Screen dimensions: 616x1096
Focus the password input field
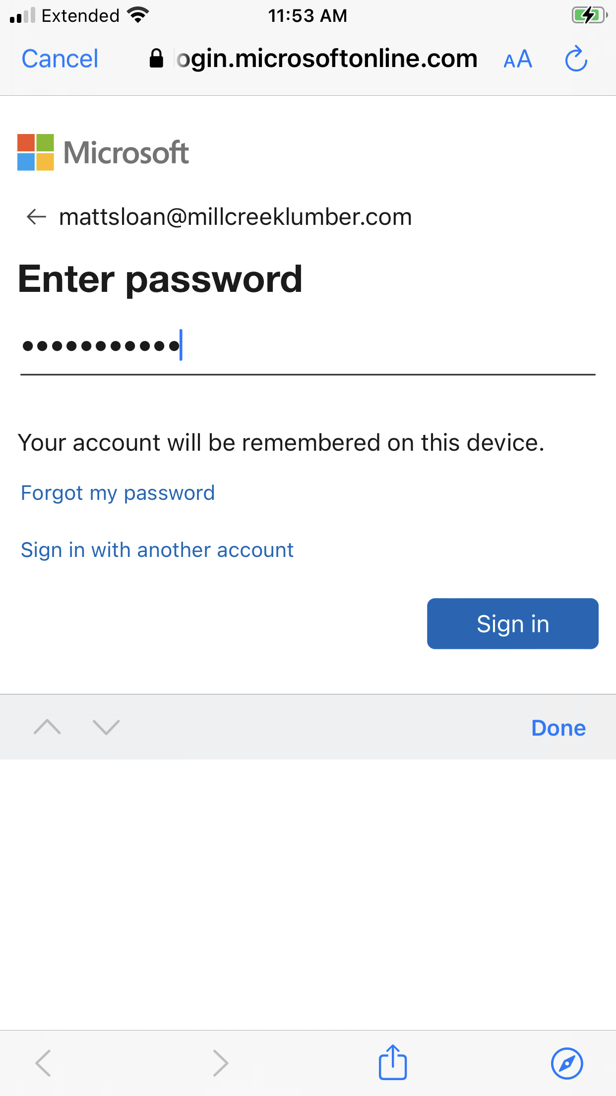pyautogui.click(x=308, y=346)
